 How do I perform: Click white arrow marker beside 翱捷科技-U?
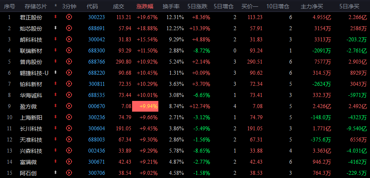point(55,72)
